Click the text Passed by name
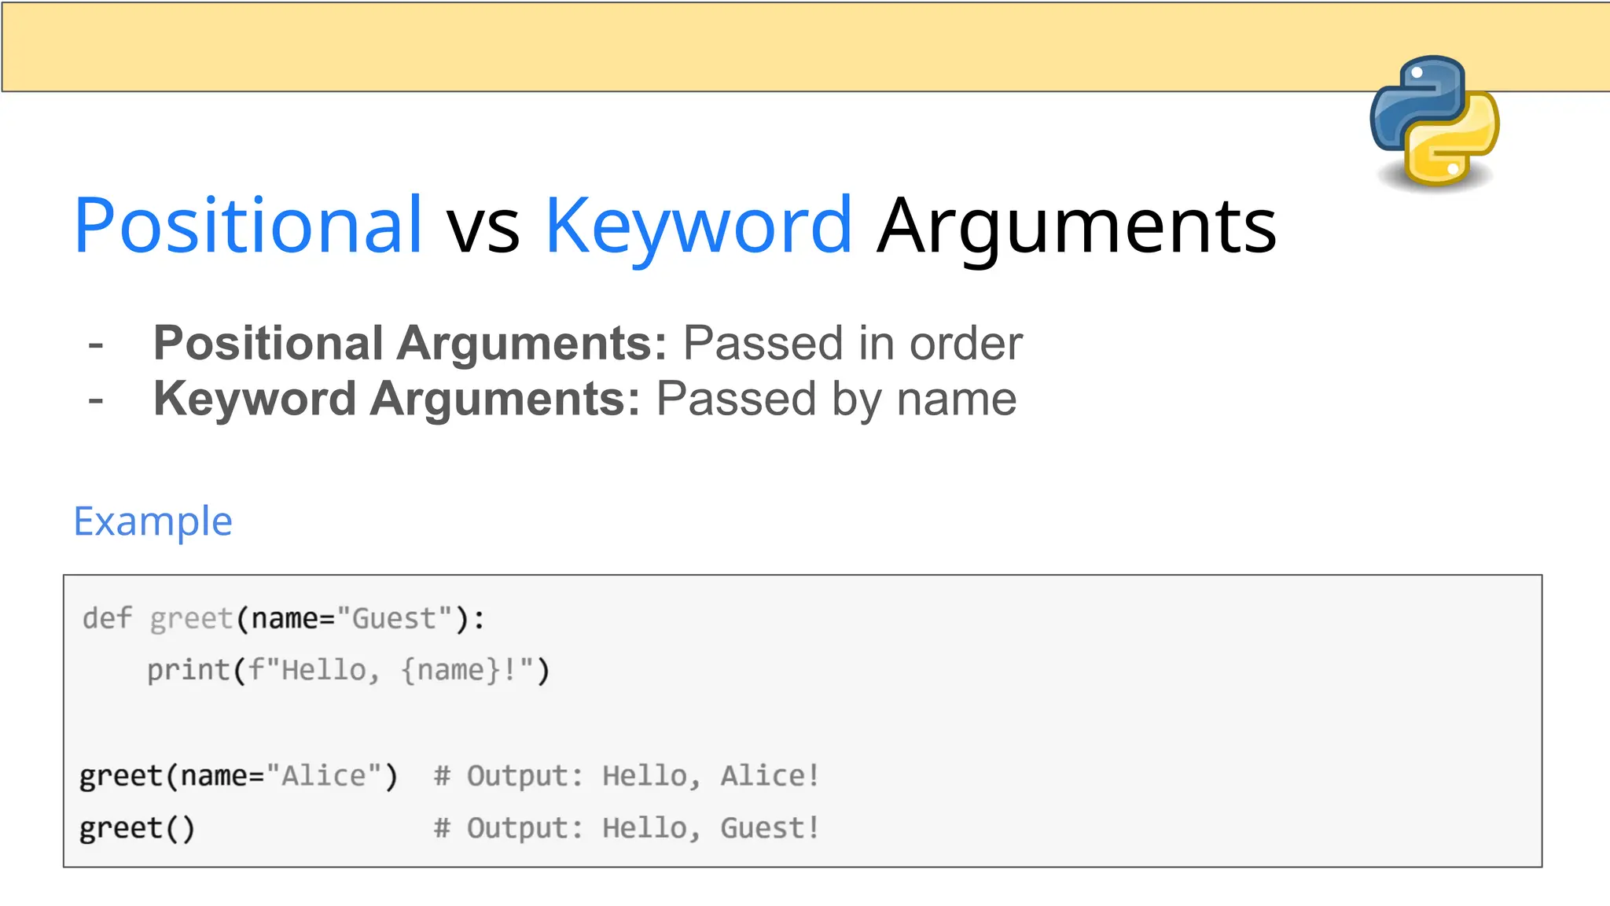 [x=836, y=399]
